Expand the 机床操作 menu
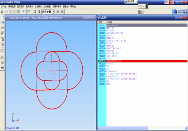Viewport: 188px width, 131px height. tap(29, 6)
